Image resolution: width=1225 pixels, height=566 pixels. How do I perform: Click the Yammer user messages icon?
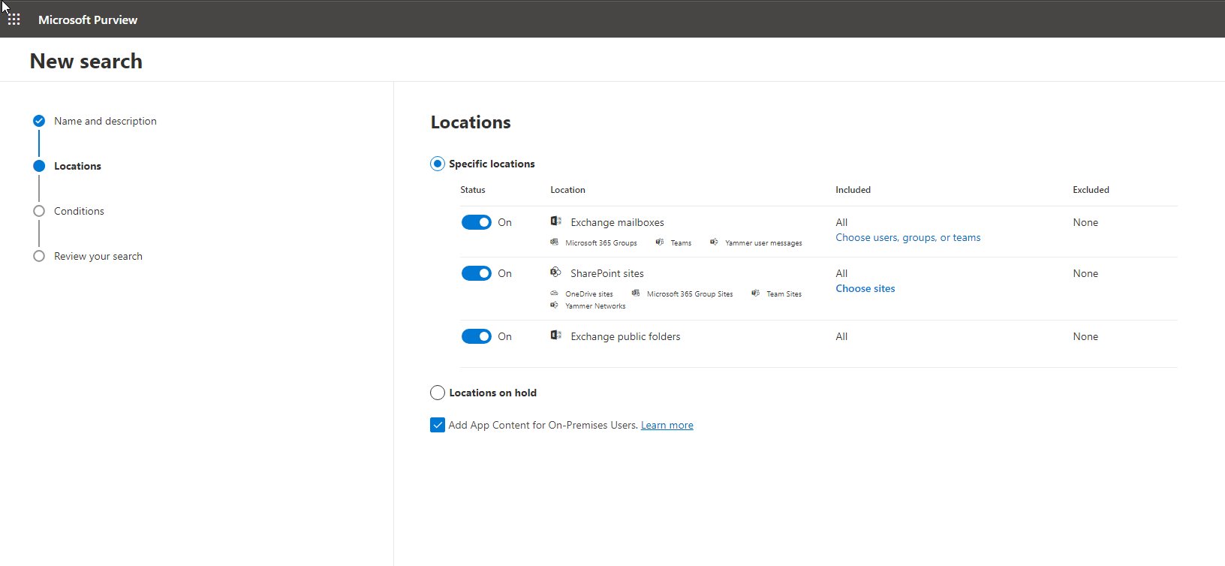(714, 242)
